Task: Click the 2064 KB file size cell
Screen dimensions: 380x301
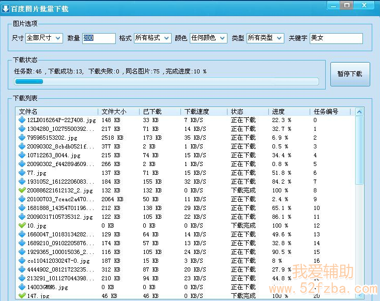Action: (112, 199)
